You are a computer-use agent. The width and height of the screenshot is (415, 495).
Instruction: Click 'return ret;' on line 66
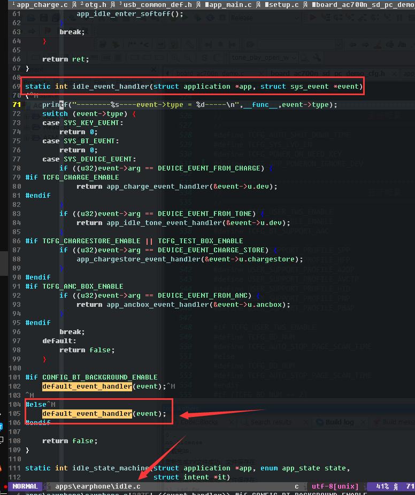point(66,59)
